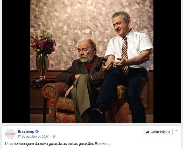
Task: Click the video's left black letterbox bar
Action: pos(16,61)
